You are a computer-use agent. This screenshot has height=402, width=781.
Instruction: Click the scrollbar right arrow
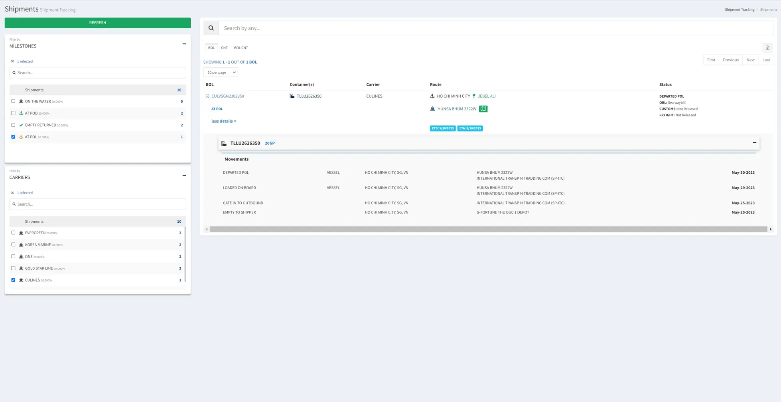pos(771,229)
